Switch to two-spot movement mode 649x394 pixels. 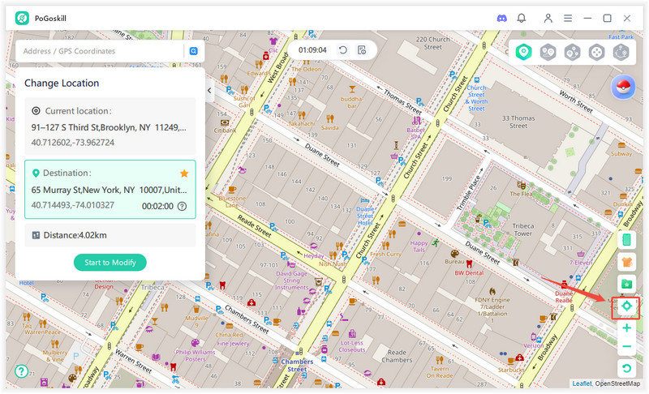(548, 52)
